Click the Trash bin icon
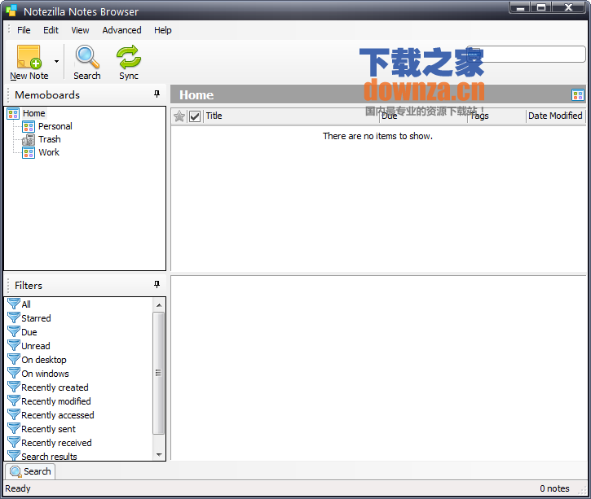This screenshot has width=591, height=499. click(29, 140)
